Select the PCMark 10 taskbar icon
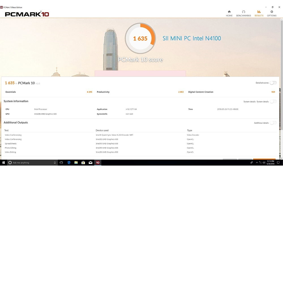This screenshot has width=283, height=283. point(98,163)
